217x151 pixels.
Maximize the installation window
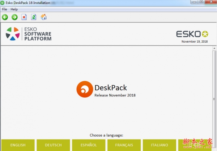(201, 2)
